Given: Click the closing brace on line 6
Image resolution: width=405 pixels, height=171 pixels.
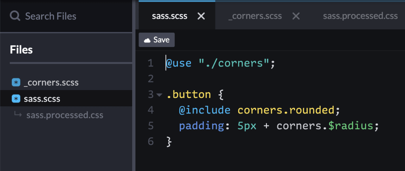Looking at the screenshot, I should [x=169, y=142].
